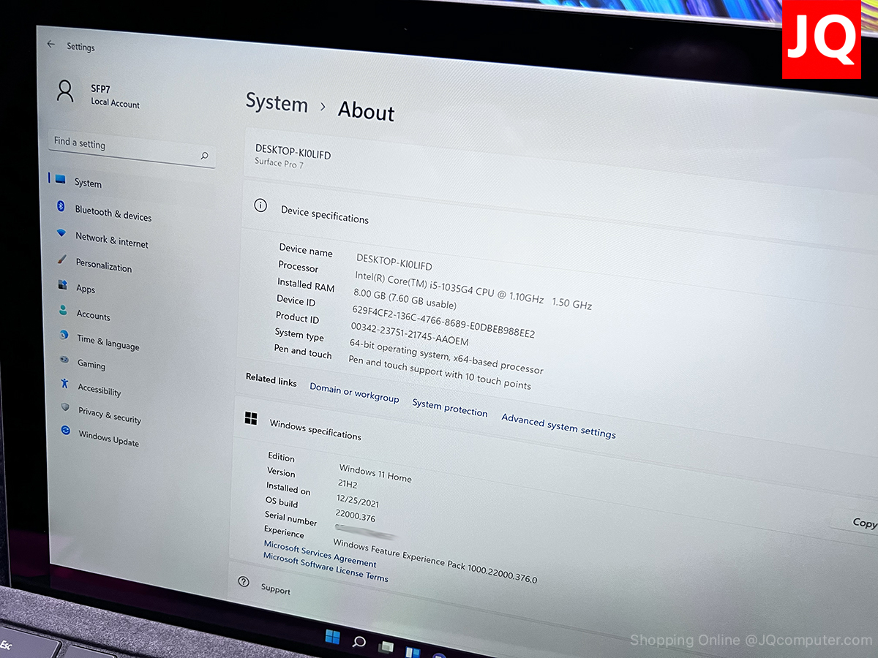
Task: Select the Device ID value 629F4CF2
Action: tap(443, 322)
